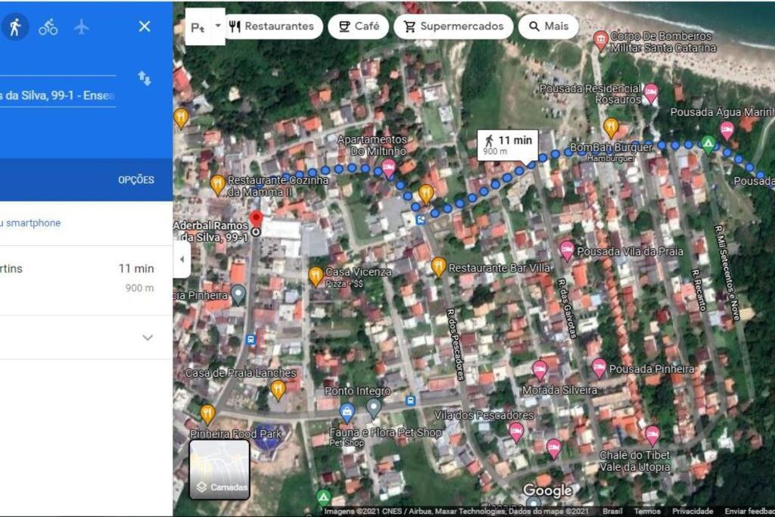Expand the route details chevron
The width and height of the screenshot is (775, 517).
[x=148, y=338]
